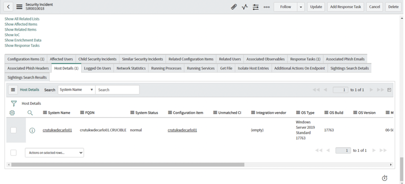Click the Update button
Screen dimensions: 405x184
click(x=316, y=7)
